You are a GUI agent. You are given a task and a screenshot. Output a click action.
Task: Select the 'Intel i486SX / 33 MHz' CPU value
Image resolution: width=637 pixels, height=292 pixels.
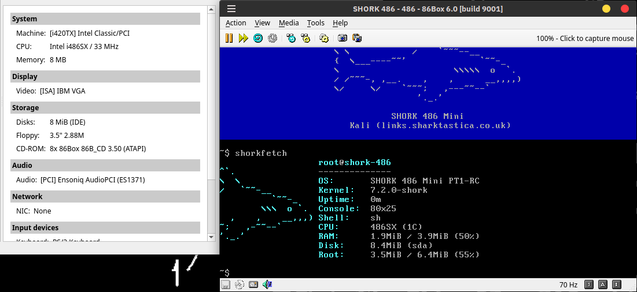click(84, 47)
